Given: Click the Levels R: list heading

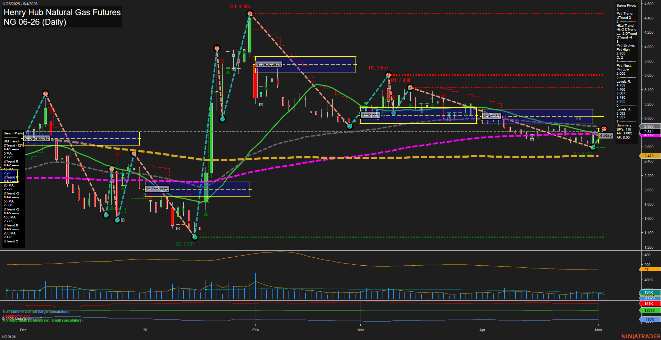Looking at the screenshot, I should click(624, 82).
